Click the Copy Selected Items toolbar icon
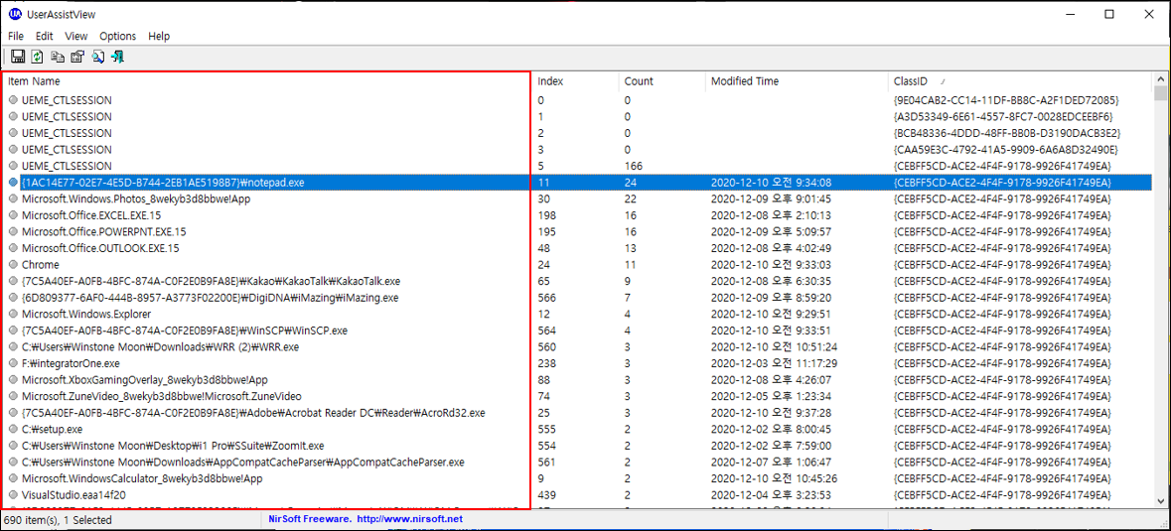Viewport: 1171px width, 531px height. 58,56
